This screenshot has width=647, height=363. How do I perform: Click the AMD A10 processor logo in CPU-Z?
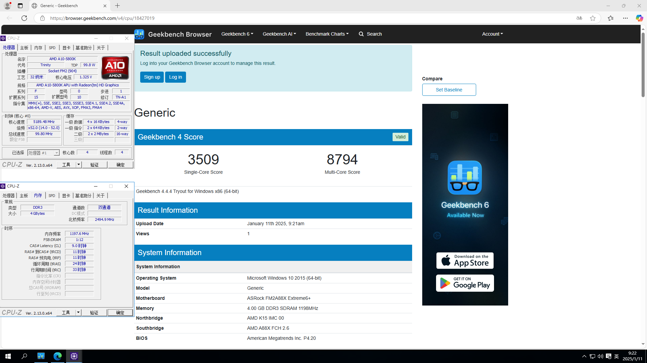coord(115,68)
